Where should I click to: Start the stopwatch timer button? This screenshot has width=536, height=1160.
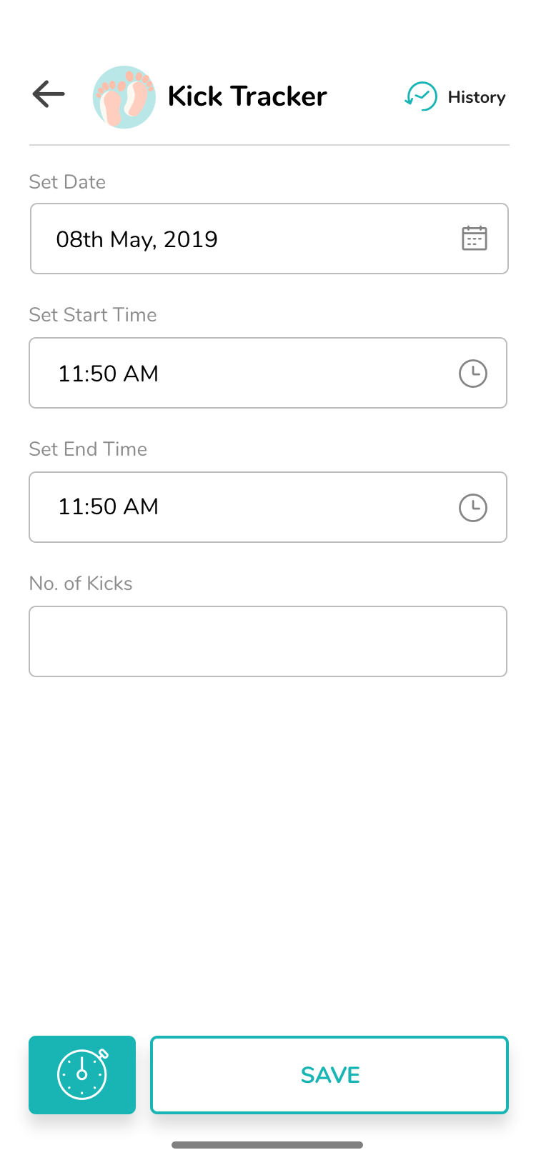tap(82, 1074)
